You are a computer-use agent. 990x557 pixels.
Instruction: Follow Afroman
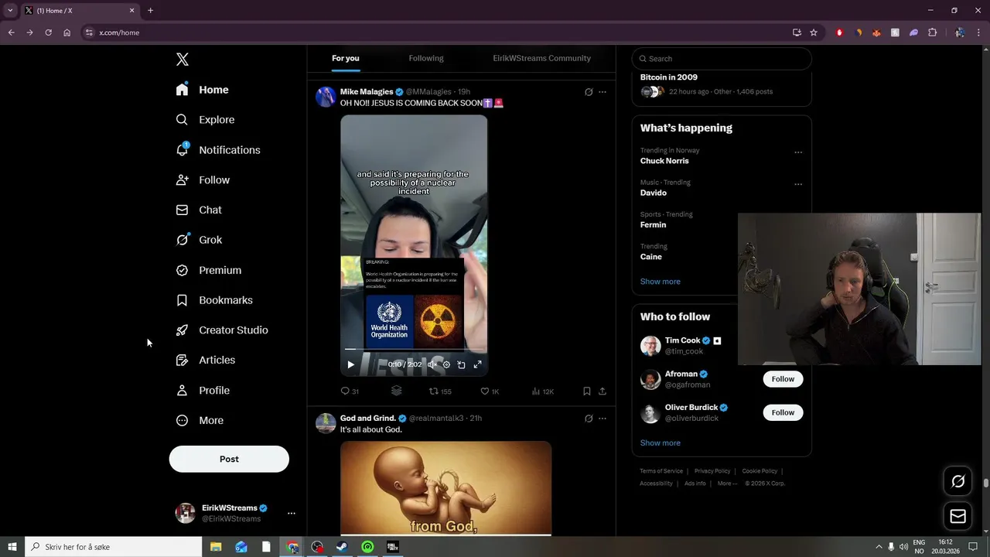pos(783,379)
